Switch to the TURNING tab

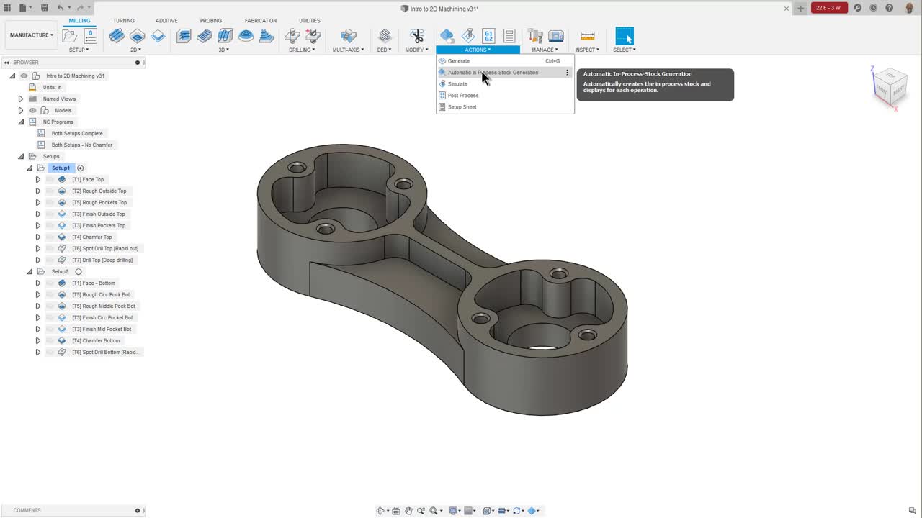124,21
